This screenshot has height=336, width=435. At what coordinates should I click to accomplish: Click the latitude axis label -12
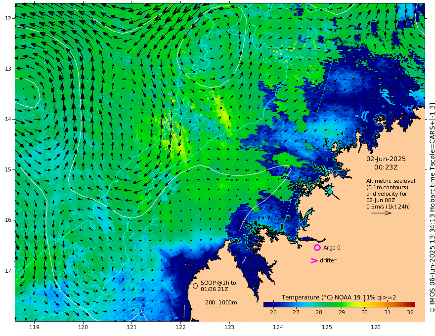tap(6, 18)
